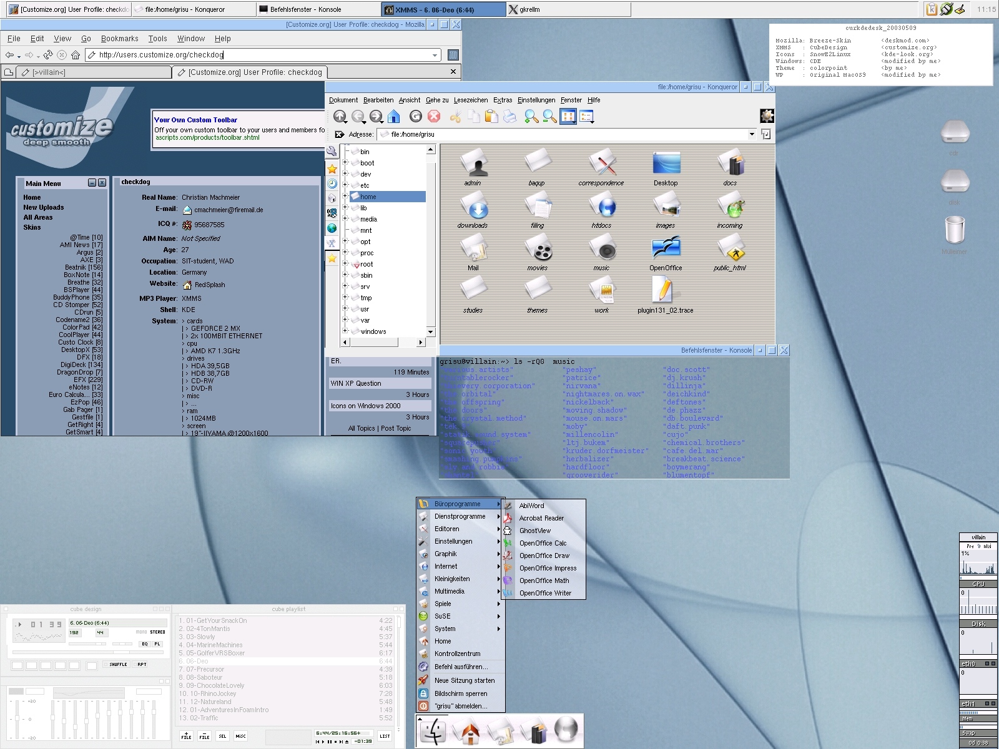Stop loading with the red X icon

[434, 116]
